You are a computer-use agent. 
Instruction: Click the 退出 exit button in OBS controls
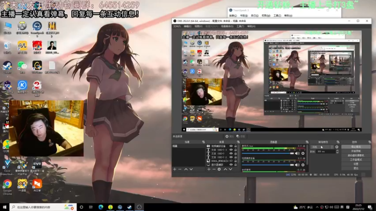coord(356,168)
